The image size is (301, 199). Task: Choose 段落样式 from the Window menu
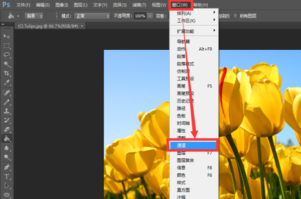[x=194, y=64]
